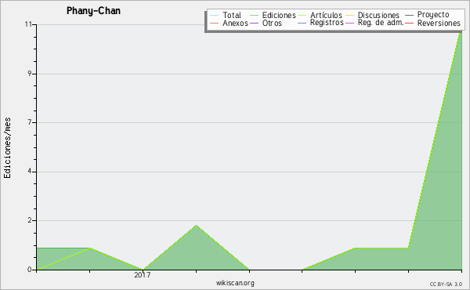Click the 2017 x-axis label
Image resolution: width=470 pixels, height=290 pixels.
click(143, 275)
